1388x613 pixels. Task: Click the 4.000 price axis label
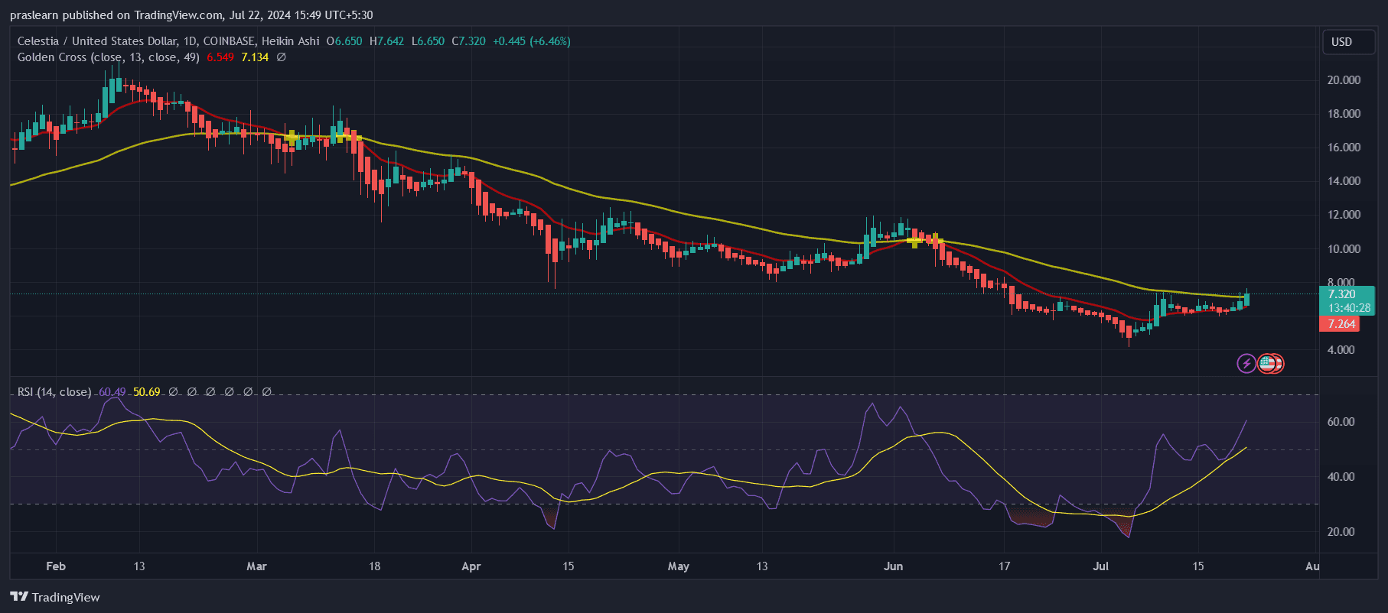1341,350
